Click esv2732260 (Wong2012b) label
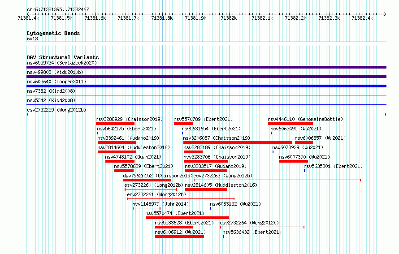This screenshot has width=399, height=254. click(x=154, y=185)
